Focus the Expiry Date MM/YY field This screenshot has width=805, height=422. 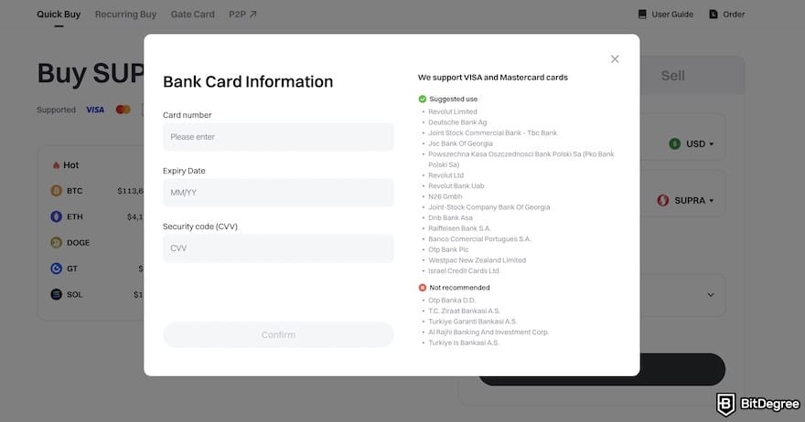click(x=278, y=193)
